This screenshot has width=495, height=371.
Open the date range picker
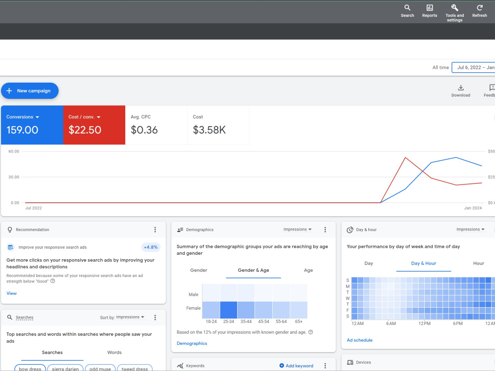coord(474,67)
